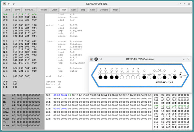Push the console memory READ button
Viewport: 194px width, 132px height.
pos(160,77)
